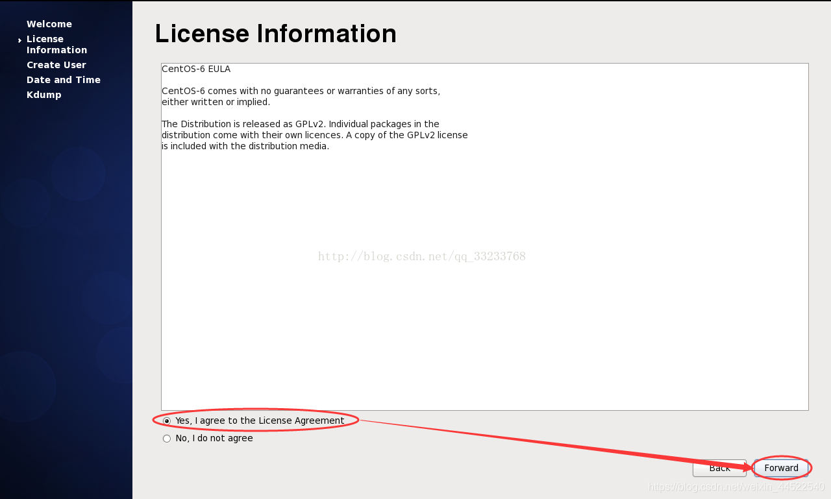Select 'Yes, I agree to the License Agreement'

[x=254, y=420]
